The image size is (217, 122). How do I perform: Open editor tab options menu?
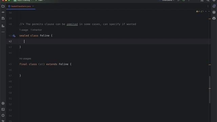coord(208,6)
